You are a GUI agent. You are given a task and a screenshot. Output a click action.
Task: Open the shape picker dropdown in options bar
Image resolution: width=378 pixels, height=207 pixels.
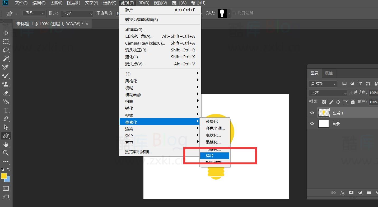click(x=228, y=13)
